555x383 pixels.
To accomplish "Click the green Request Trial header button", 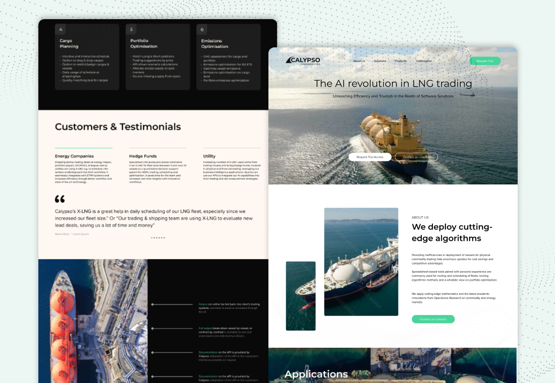I will click(484, 61).
